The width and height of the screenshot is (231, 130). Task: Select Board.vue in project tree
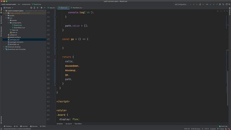17,25
